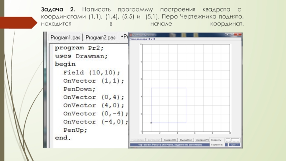This screenshot has height=161, width=286.
Task: Click code line 'program Pr2;'
Action: click(79, 48)
